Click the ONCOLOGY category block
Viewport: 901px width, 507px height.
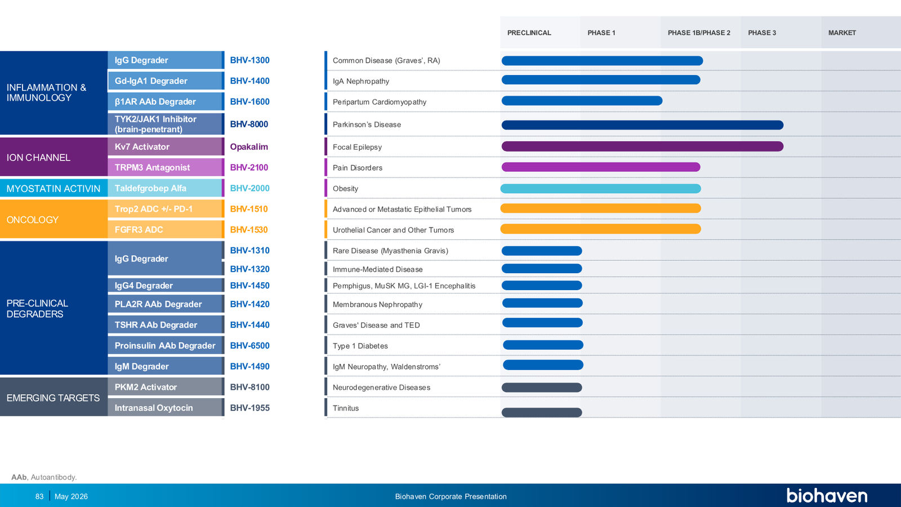pyautogui.click(x=53, y=219)
